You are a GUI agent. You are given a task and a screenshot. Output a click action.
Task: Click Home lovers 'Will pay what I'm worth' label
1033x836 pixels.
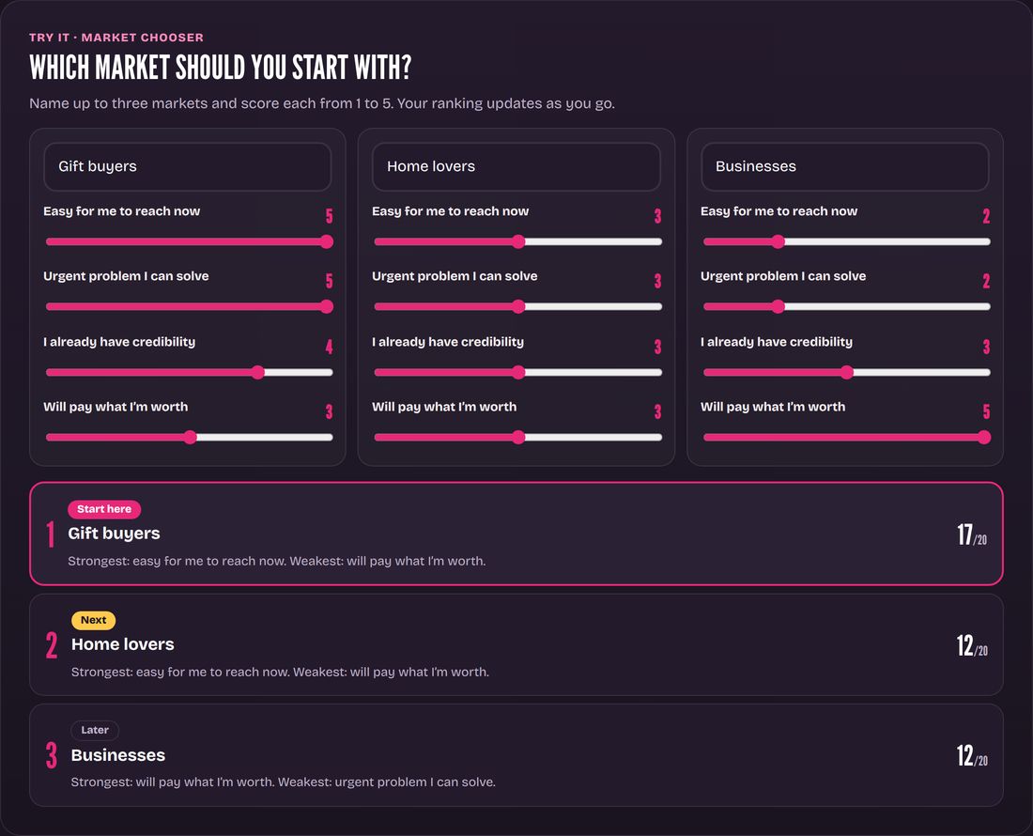(x=444, y=407)
